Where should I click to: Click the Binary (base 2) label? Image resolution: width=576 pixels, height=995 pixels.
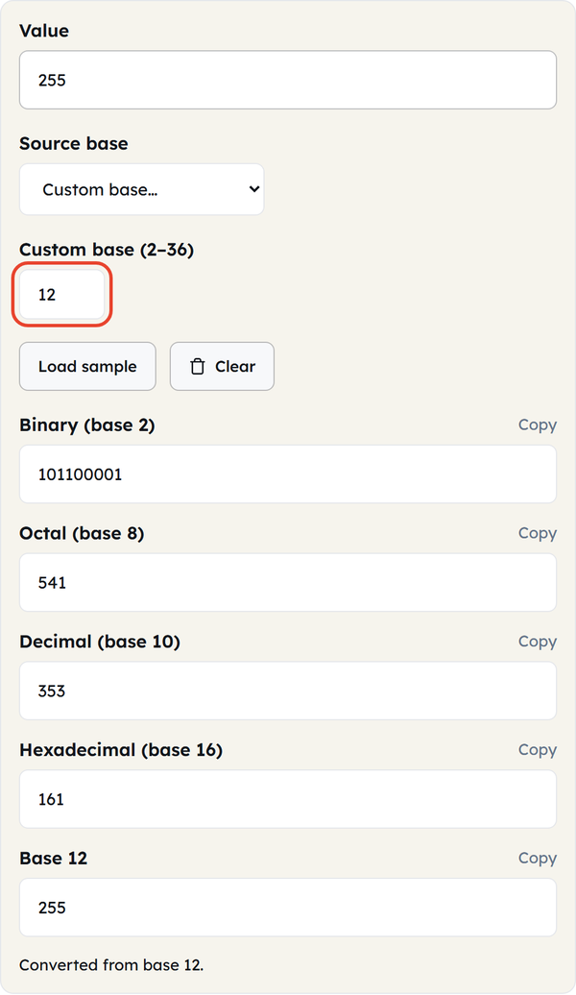(87, 425)
